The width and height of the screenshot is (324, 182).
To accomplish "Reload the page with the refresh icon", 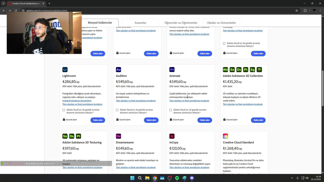I will [16, 11].
